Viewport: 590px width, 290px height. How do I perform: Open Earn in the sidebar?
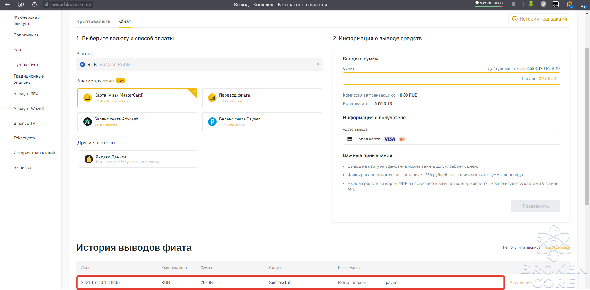click(x=18, y=50)
